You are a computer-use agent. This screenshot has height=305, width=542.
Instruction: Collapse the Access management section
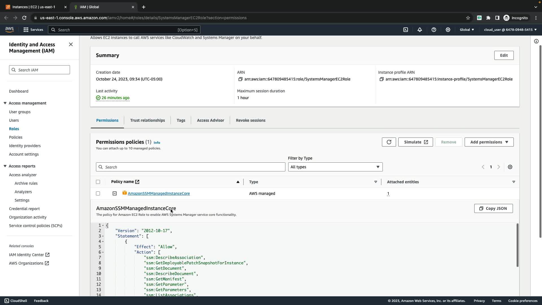pyautogui.click(x=5, y=103)
